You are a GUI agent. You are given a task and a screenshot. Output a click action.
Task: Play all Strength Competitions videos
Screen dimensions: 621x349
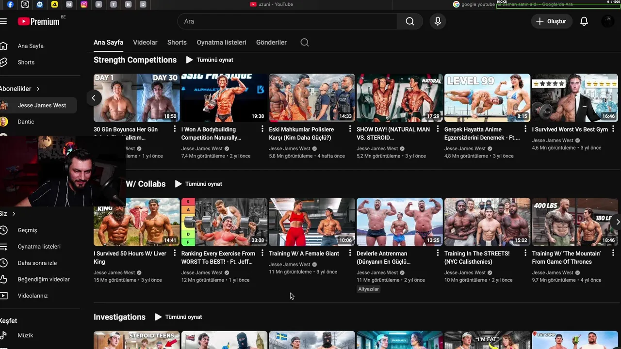click(x=210, y=60)
